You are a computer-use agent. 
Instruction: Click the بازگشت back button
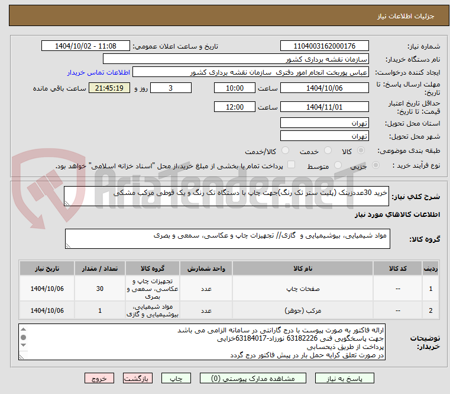pos(137,378)
